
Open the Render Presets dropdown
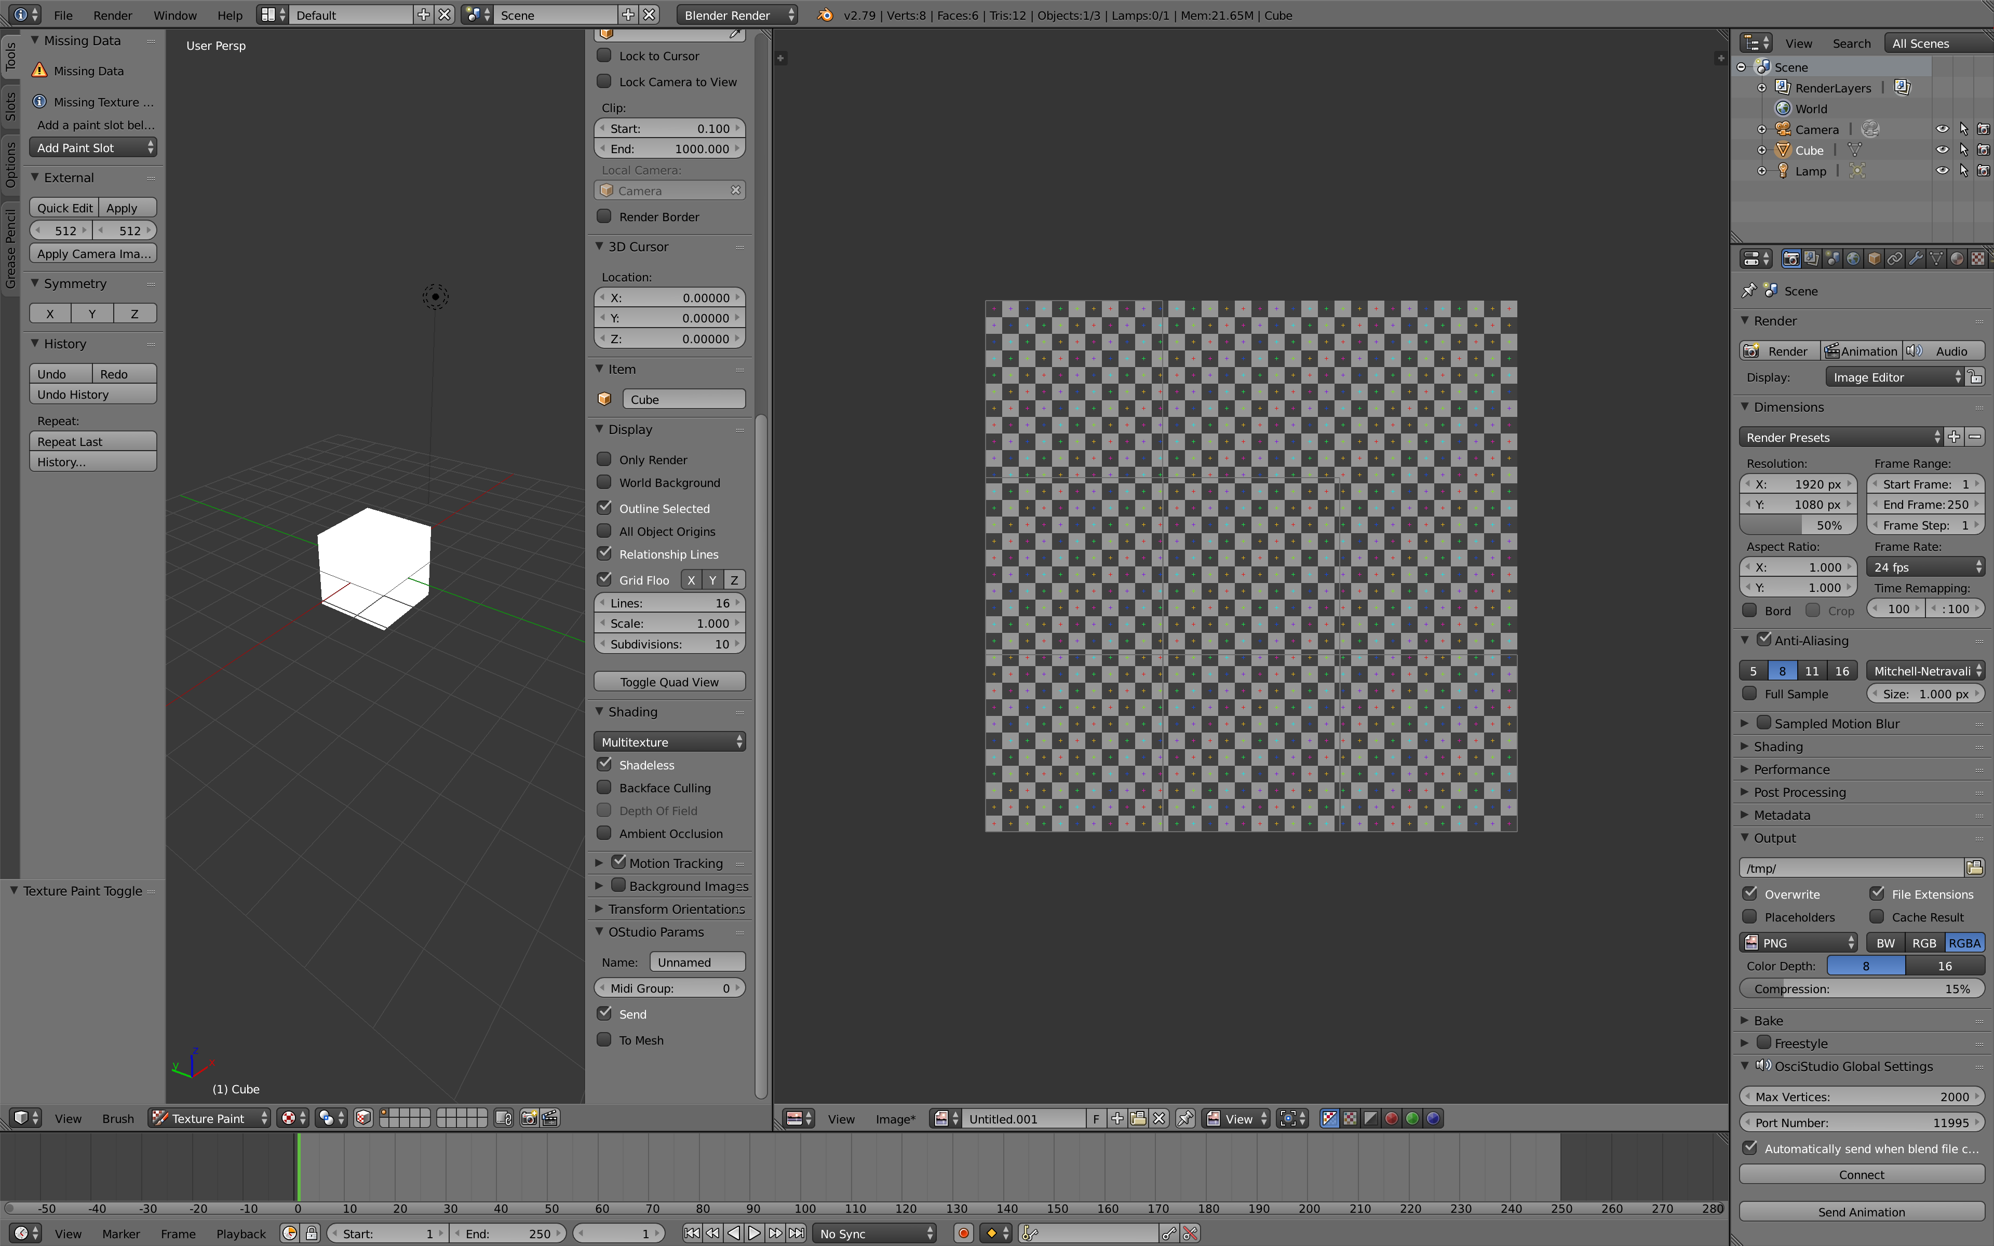point(1841,437)
